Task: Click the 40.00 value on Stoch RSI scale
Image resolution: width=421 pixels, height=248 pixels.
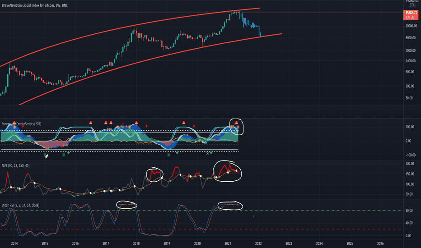Action: [409, 223]
